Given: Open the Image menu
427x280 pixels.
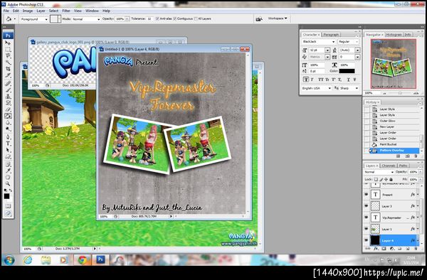Looking at the screenshot, I should 28,11.
